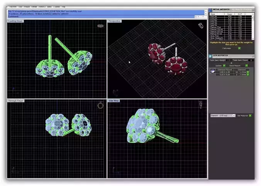Click the Gram column header
Viewport: 261px width, 186px height.
click(x=230, y=14)
